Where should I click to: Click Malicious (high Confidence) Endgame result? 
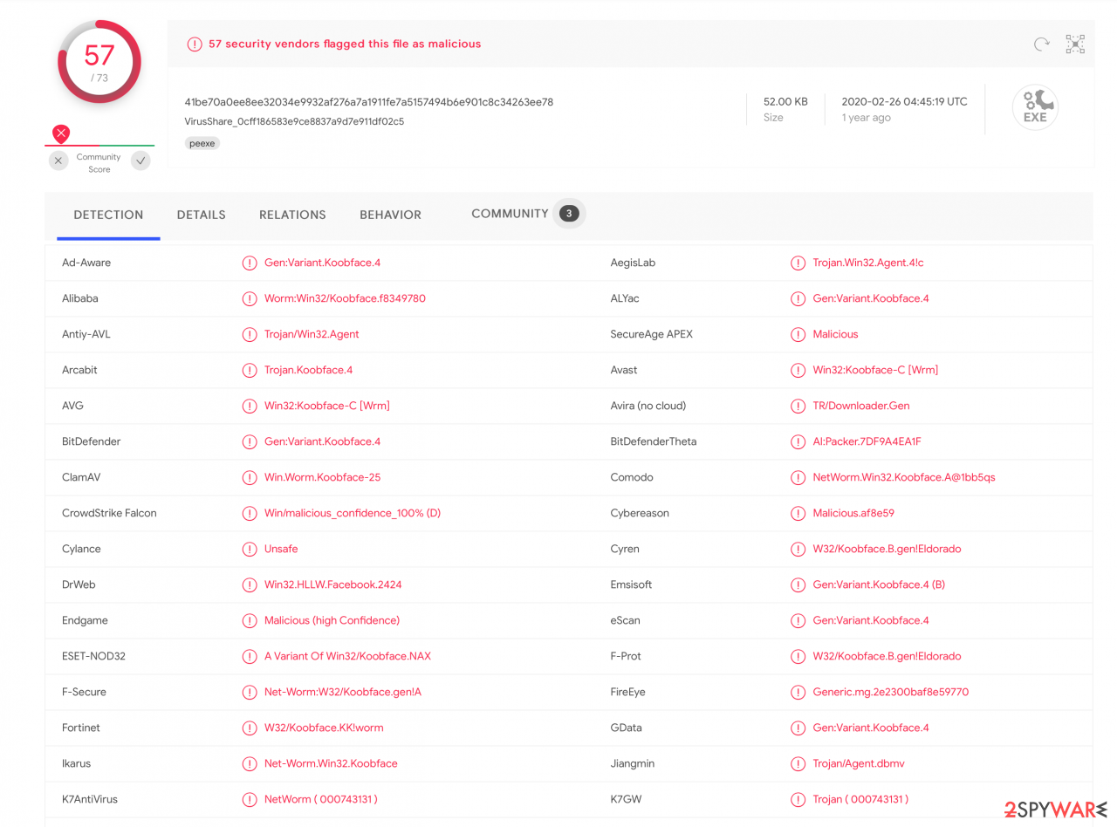point(332,620)
